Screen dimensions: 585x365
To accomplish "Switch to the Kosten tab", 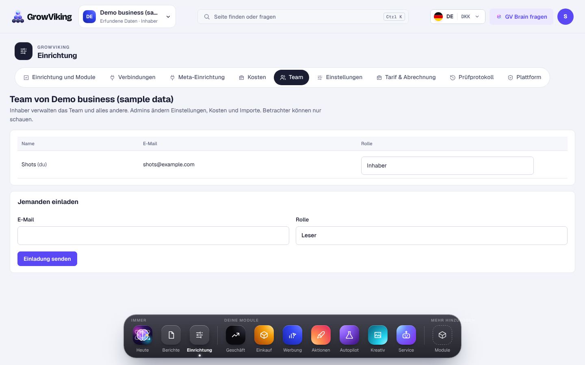I will (252, 77).
